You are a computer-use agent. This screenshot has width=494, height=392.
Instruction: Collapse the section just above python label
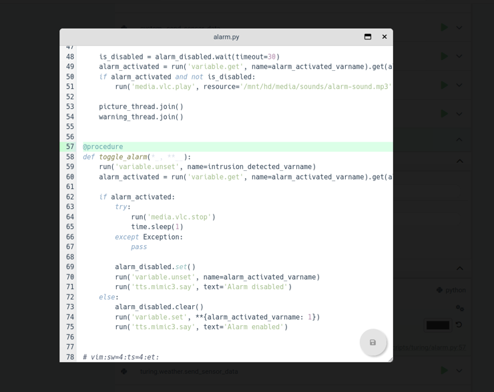point(459,268)
